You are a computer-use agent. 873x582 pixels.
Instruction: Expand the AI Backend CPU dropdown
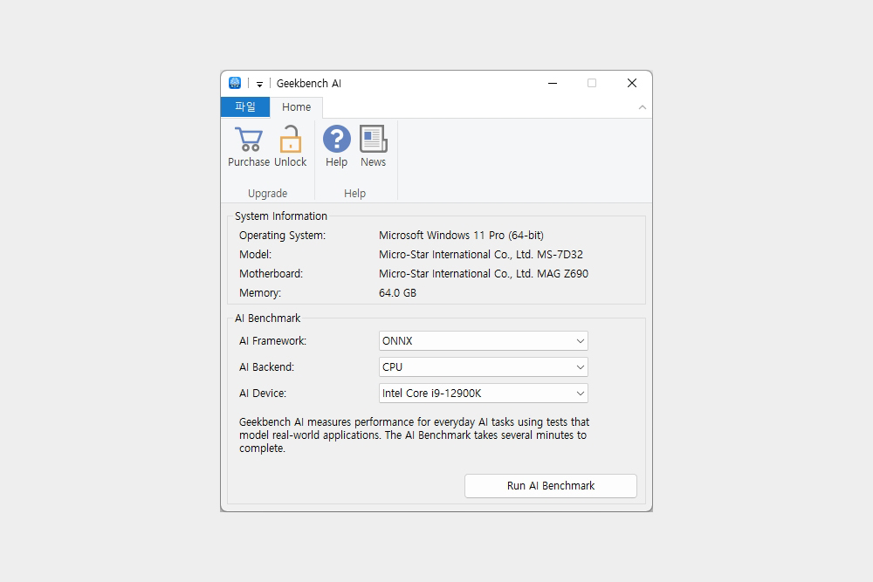484,367
